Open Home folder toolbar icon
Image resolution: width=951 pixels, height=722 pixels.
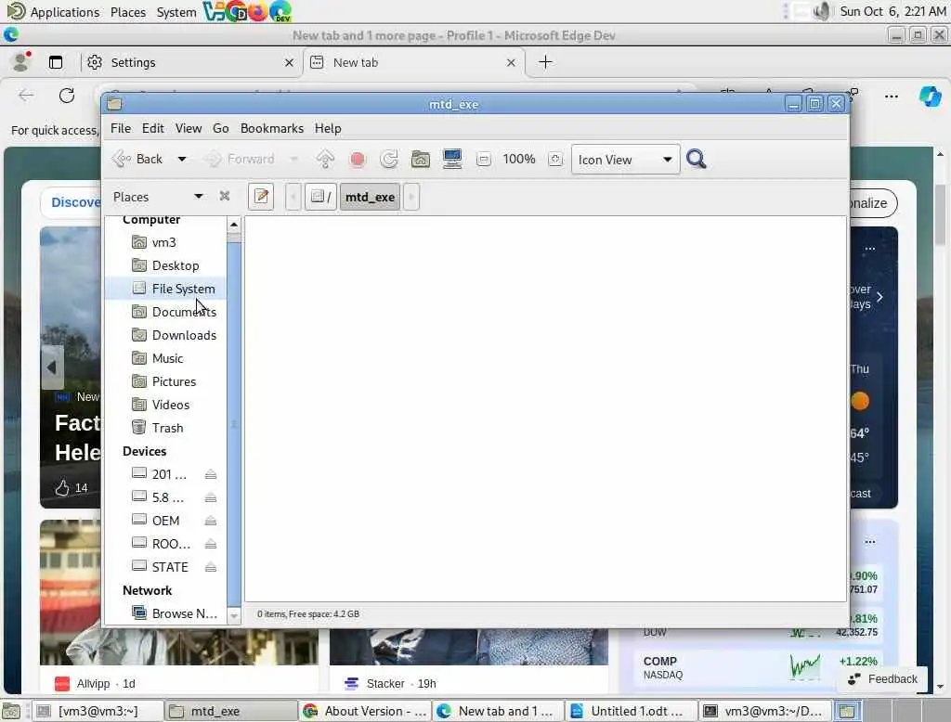pyautogui.click(x=421, y=160)
